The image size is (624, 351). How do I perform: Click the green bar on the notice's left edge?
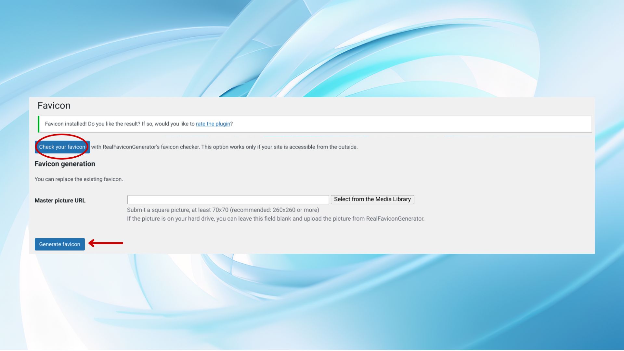point(38,124)
